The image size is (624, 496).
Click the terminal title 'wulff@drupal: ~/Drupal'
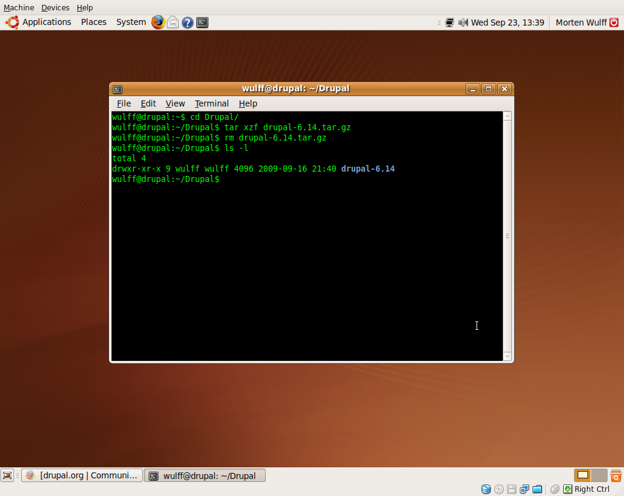click(x=296, y=89)
